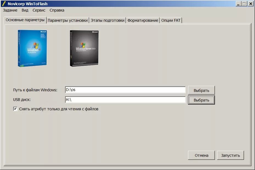
Task: Click the Windows files path field D:\os
Action: click(125, 90)
